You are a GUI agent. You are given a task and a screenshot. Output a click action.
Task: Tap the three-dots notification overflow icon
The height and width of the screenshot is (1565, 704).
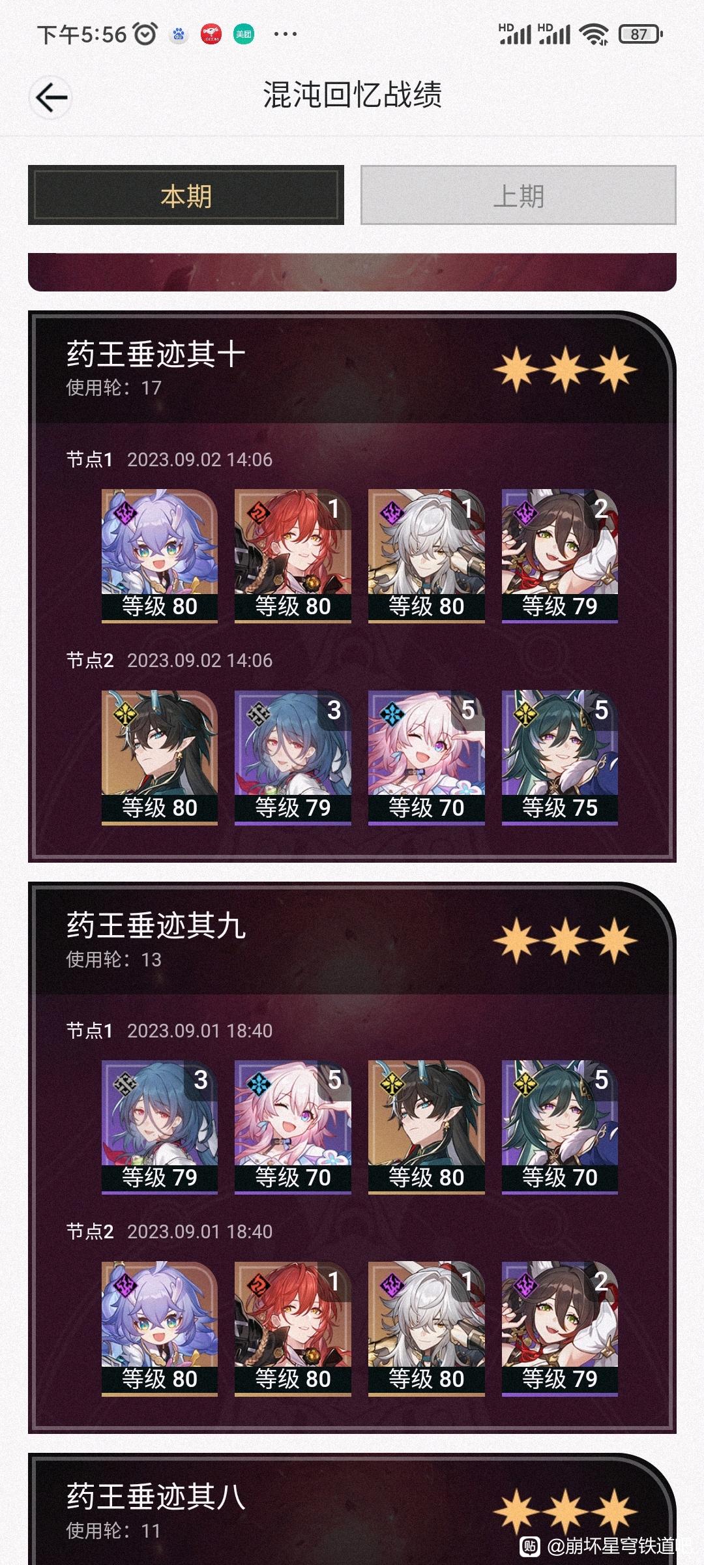point(286,34)
